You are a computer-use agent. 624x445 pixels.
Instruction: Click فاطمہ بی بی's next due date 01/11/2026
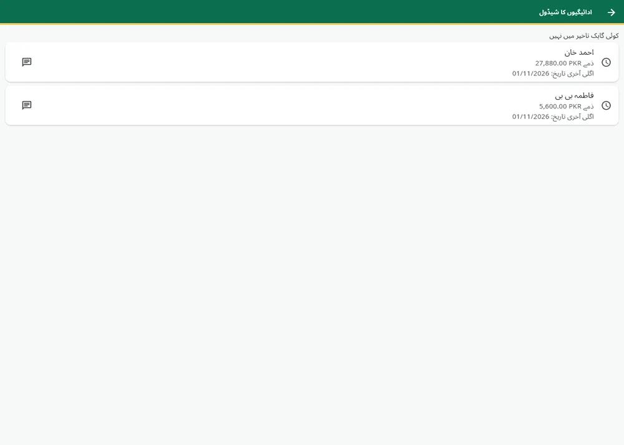point(530,117)
